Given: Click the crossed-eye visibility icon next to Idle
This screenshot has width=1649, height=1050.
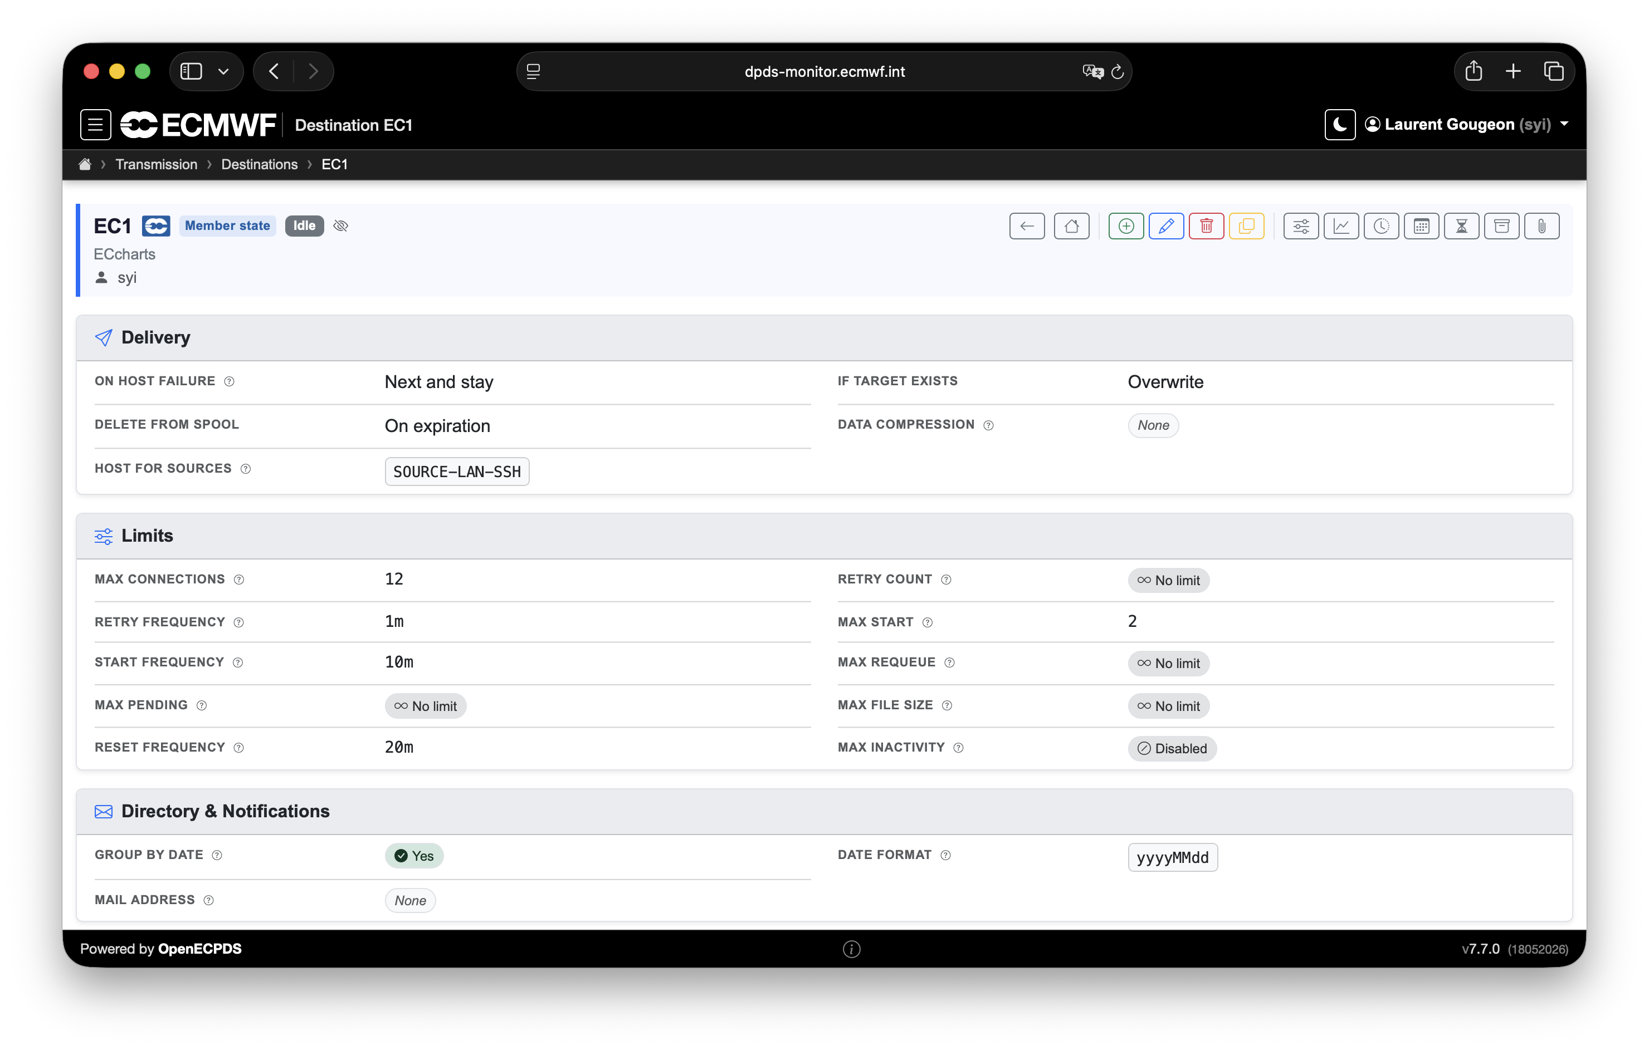Looking at the screenshot, I should [x=341, y=226].
